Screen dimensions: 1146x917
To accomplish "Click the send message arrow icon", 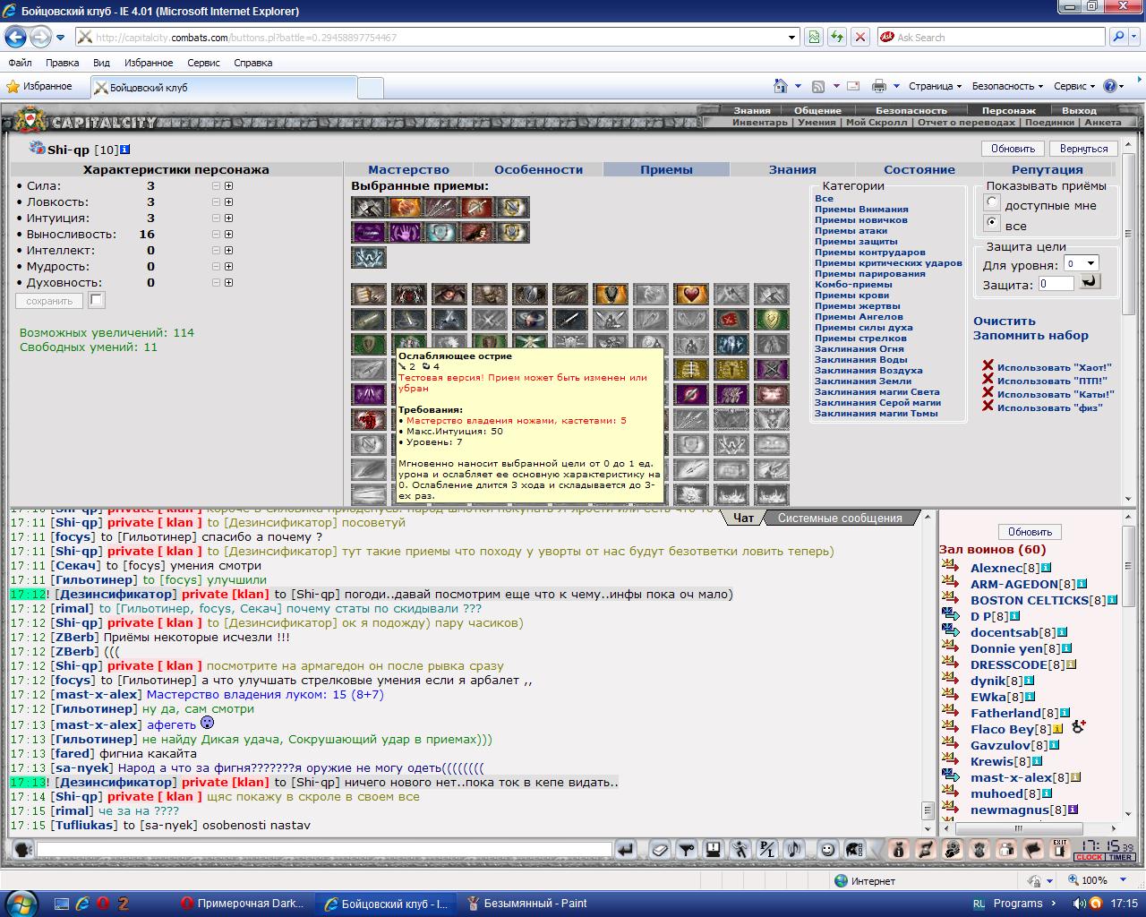I will point(626,849).
